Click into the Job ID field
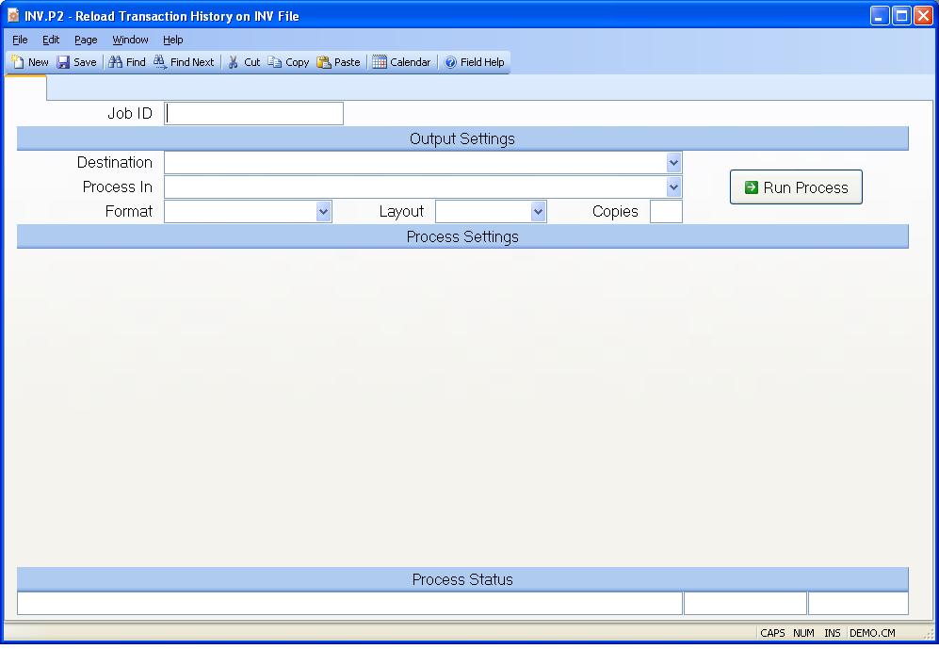The image size is (939, 649). [254, 114]
